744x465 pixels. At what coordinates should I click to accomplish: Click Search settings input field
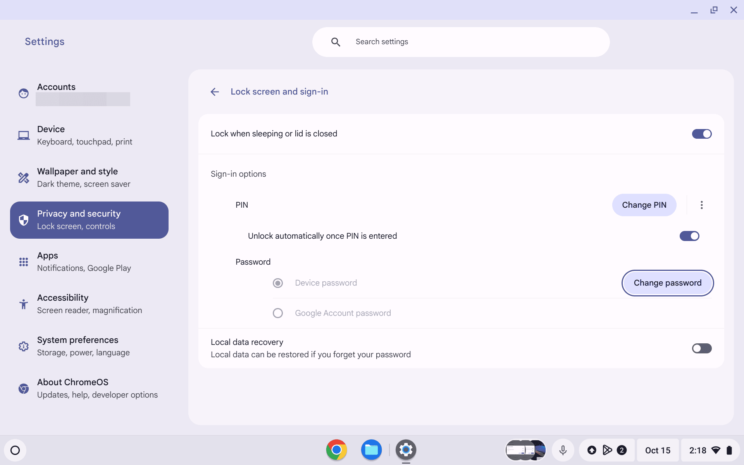coord(461,42)
